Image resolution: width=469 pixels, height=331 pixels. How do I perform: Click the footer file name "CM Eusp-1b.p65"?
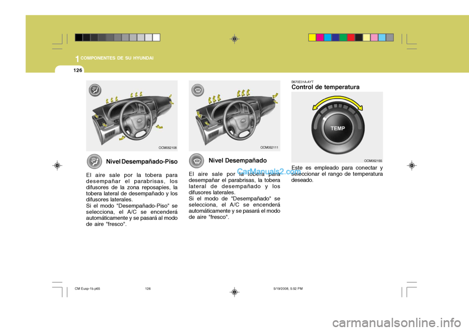87,289
